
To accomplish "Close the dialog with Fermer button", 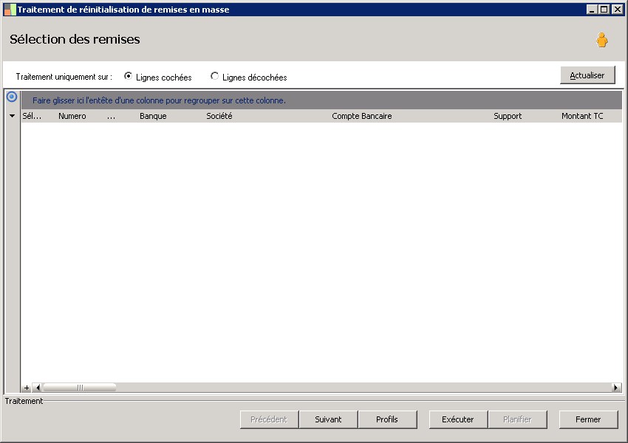I will pos(588,419).
